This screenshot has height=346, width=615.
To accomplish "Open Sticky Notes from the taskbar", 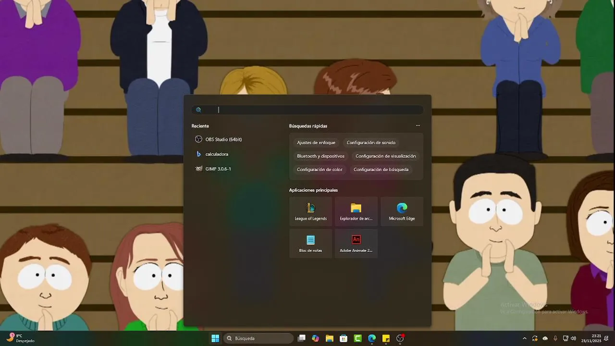I will tap(386, 338).
